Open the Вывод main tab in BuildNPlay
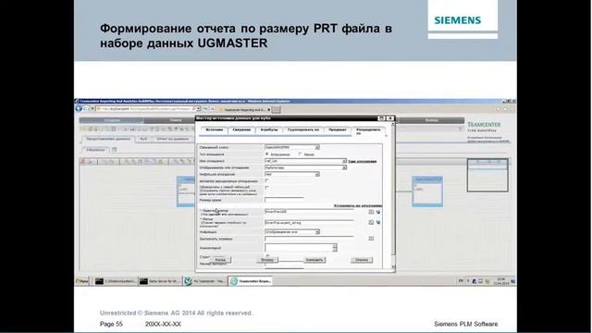Image resolution: width=592 pixels, height=333 pixels. [431, 120]
